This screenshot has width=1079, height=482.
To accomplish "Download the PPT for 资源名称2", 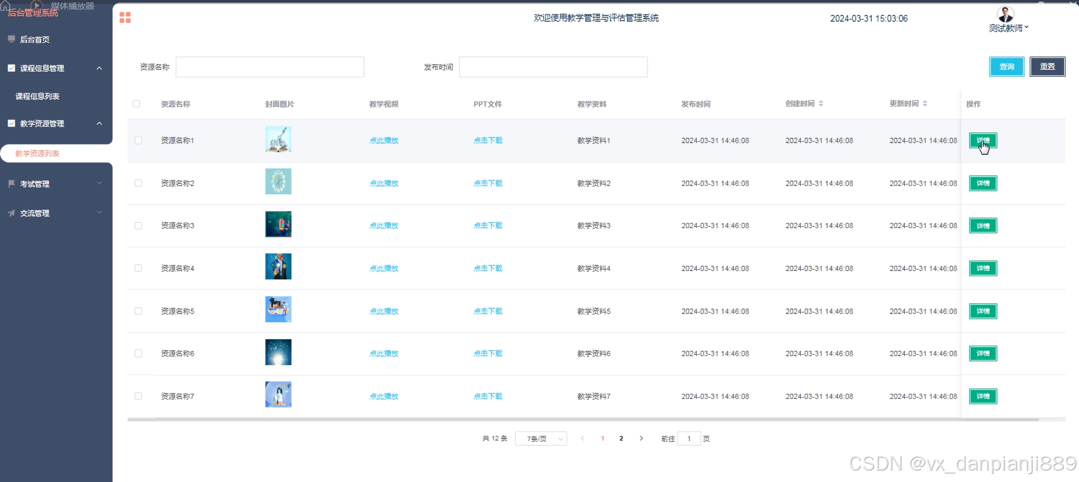I will [x=488, y=183].
